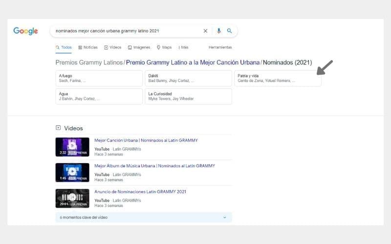Click the magnifying glass search button
391x244 pixels.
[x=229, y=31]
